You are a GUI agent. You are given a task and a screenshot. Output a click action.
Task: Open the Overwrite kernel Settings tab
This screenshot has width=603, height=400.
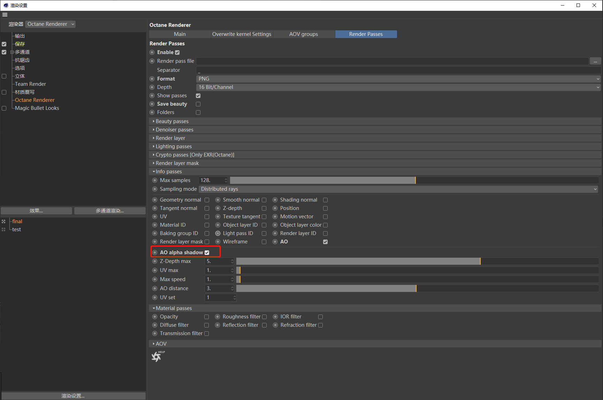[242, 34]
